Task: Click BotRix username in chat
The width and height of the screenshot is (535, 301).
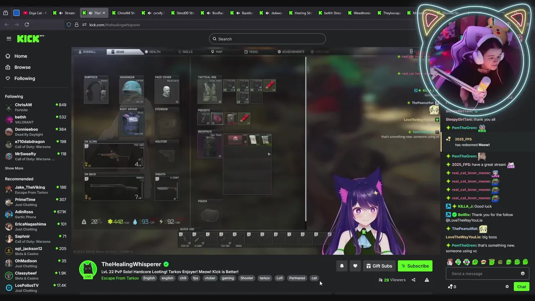Action: tap(463, 215)
